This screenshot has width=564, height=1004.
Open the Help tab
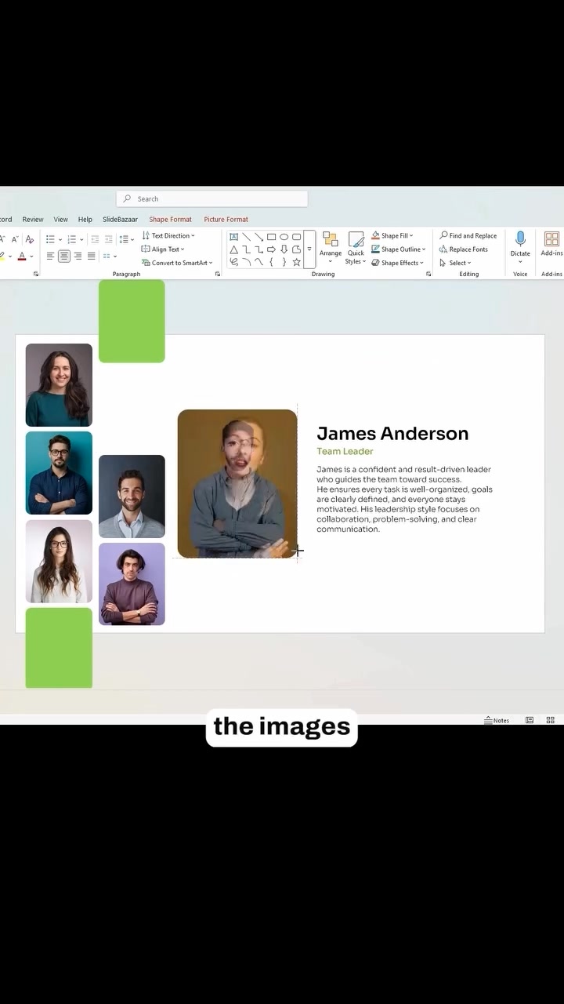[85, 220]
